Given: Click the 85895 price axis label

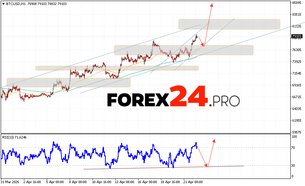Looking at the screenshot, I should pos(297,3).
